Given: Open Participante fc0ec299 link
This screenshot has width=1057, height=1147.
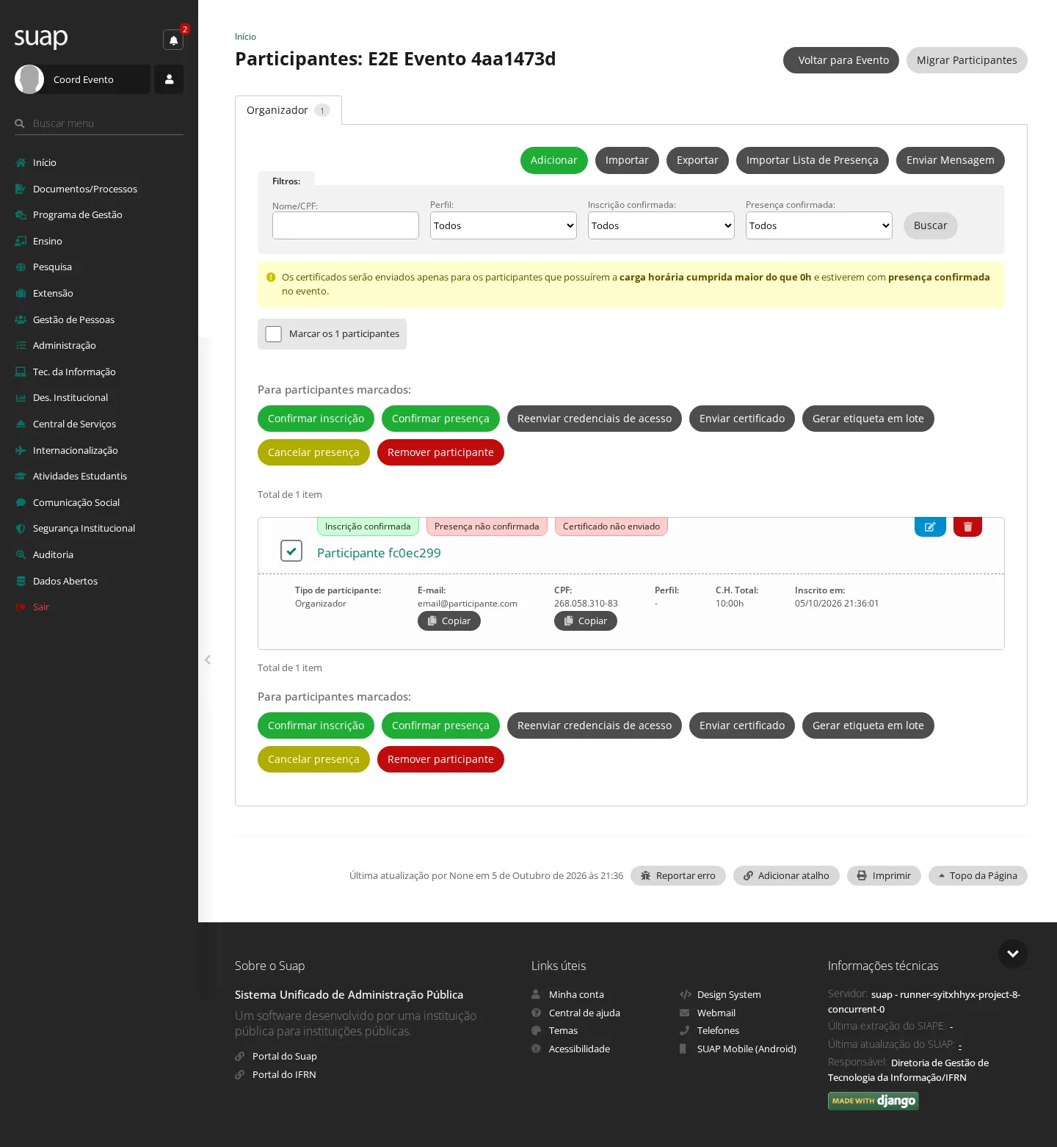Looking at the screenshot, I should [x=379, y=553].
